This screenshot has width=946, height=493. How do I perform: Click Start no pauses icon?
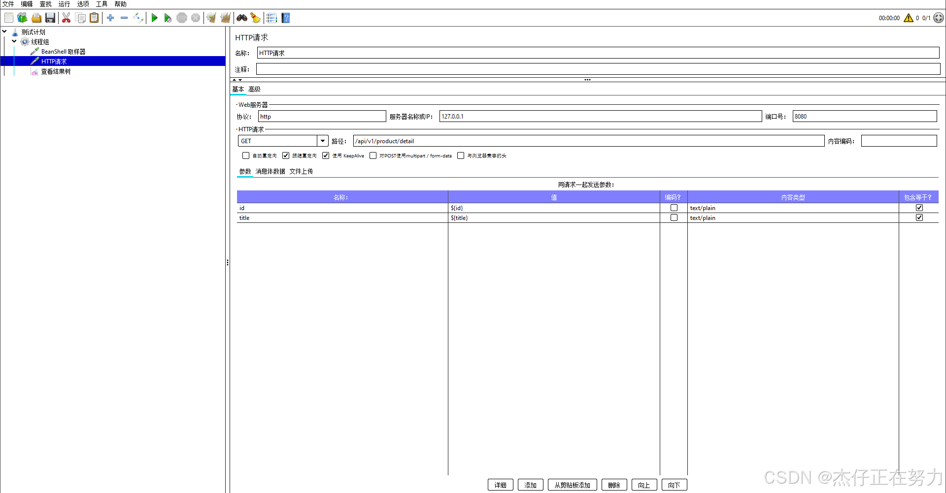(x=168, y=18)
